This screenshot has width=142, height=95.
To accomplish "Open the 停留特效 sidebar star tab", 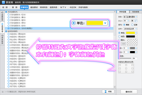I will tap(2, 28).
